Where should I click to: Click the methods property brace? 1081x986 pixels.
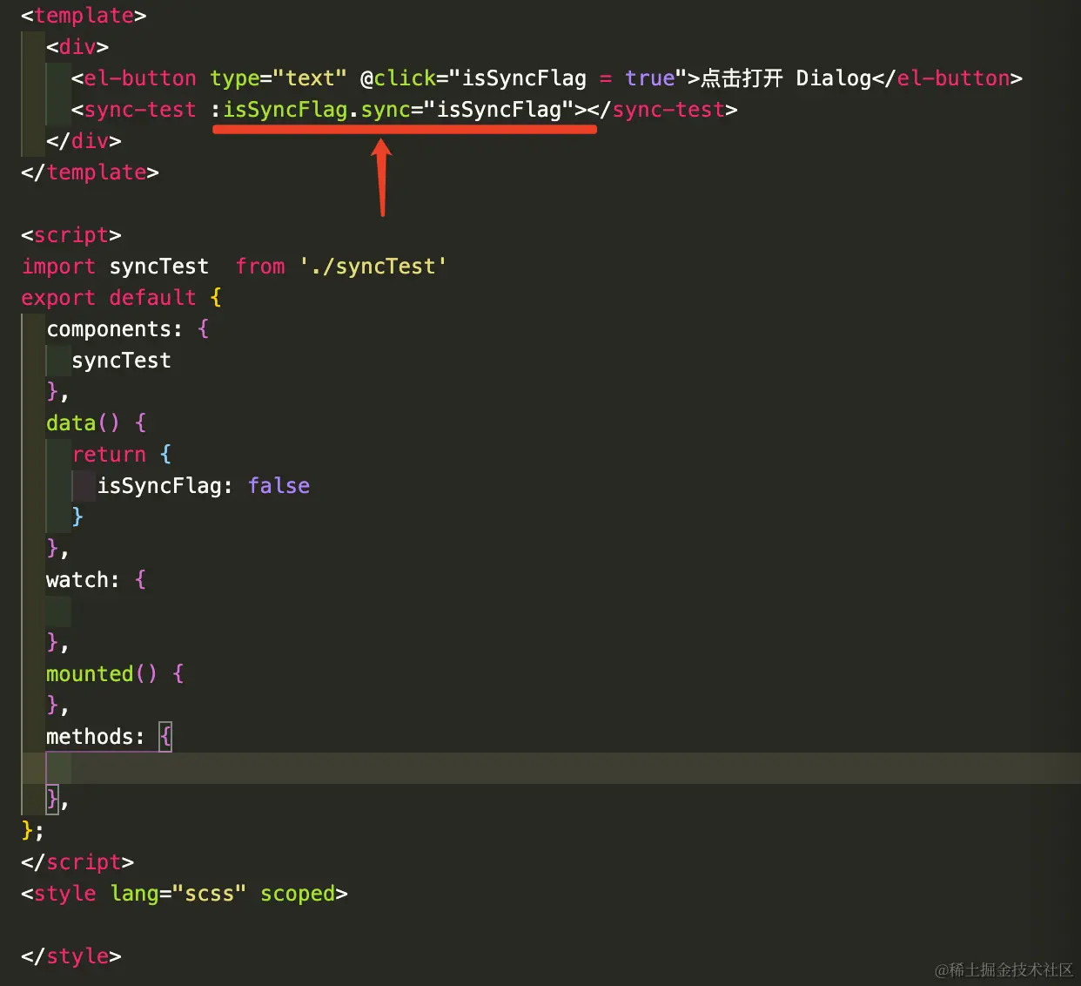pos(165,736)
